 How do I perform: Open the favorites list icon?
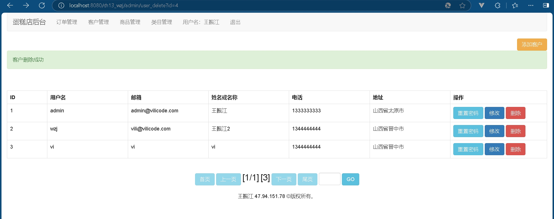(x=515, y=5)
